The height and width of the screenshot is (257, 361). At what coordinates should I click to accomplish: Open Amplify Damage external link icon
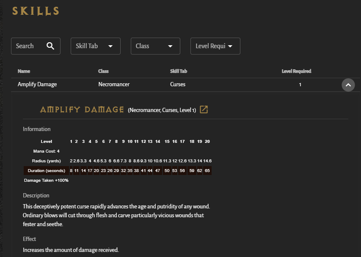[x=204, y=109]
